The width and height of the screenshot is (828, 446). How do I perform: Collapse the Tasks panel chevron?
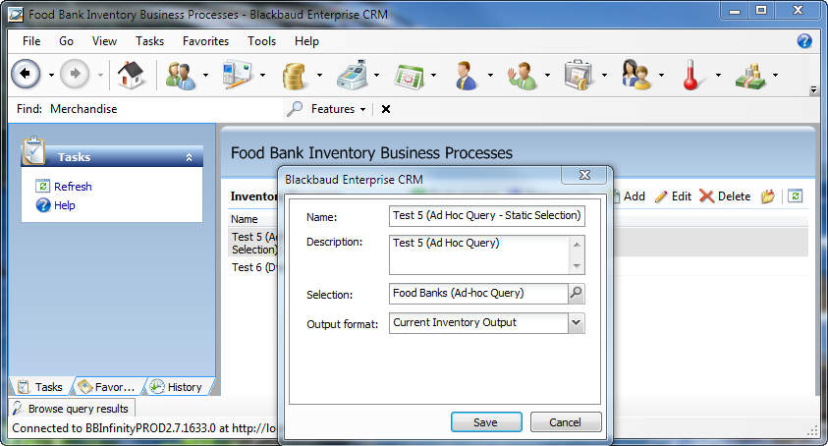[189, 157]
